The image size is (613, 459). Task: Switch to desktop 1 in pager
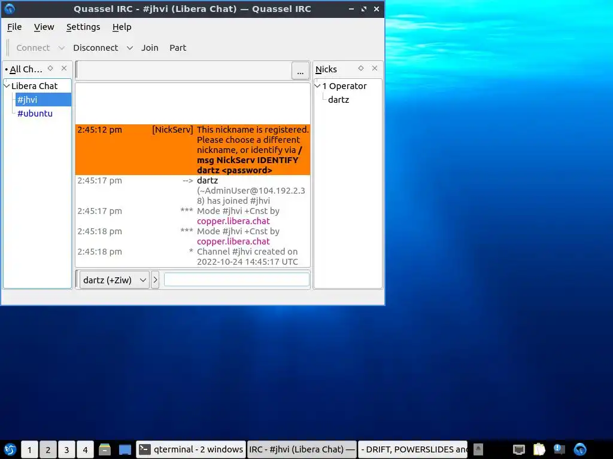tap(29, 449)
